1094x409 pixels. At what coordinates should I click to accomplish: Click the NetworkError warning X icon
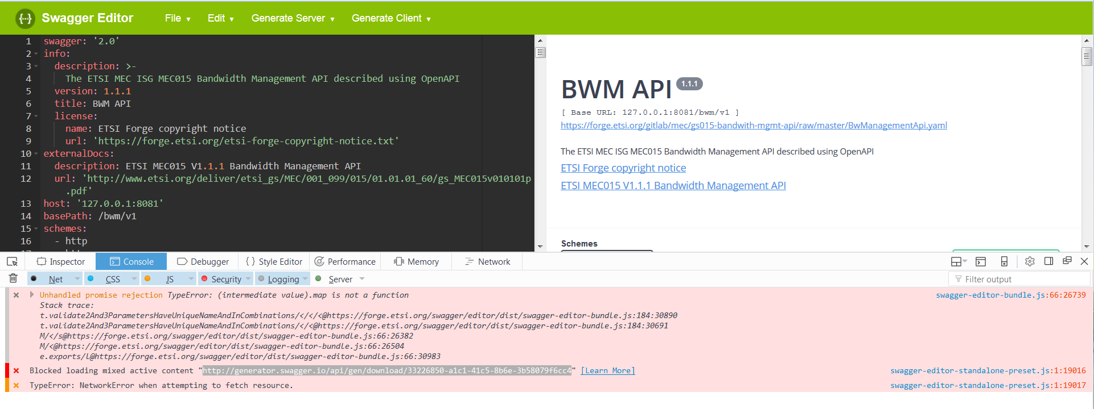17,385
